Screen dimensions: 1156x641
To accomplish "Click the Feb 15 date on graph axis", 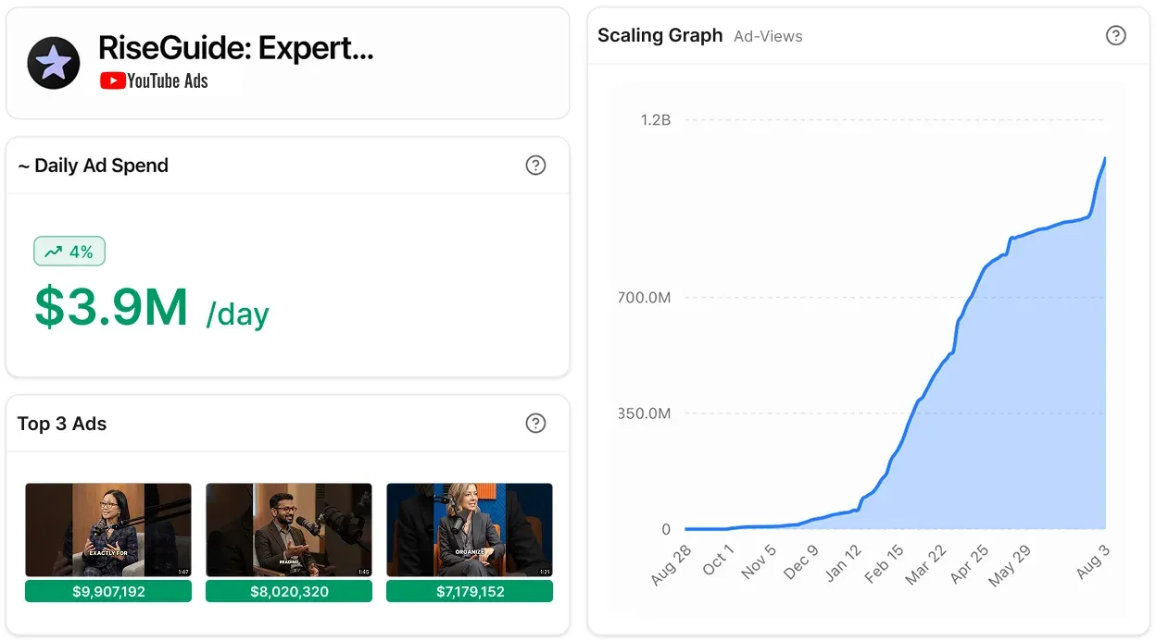I will pos(883,564).
